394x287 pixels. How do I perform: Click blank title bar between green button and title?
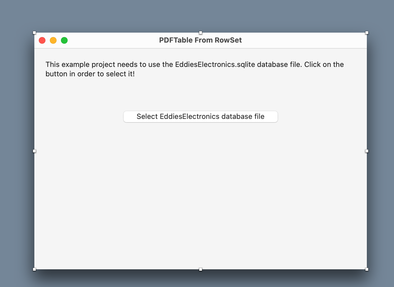tap(113, 40)
